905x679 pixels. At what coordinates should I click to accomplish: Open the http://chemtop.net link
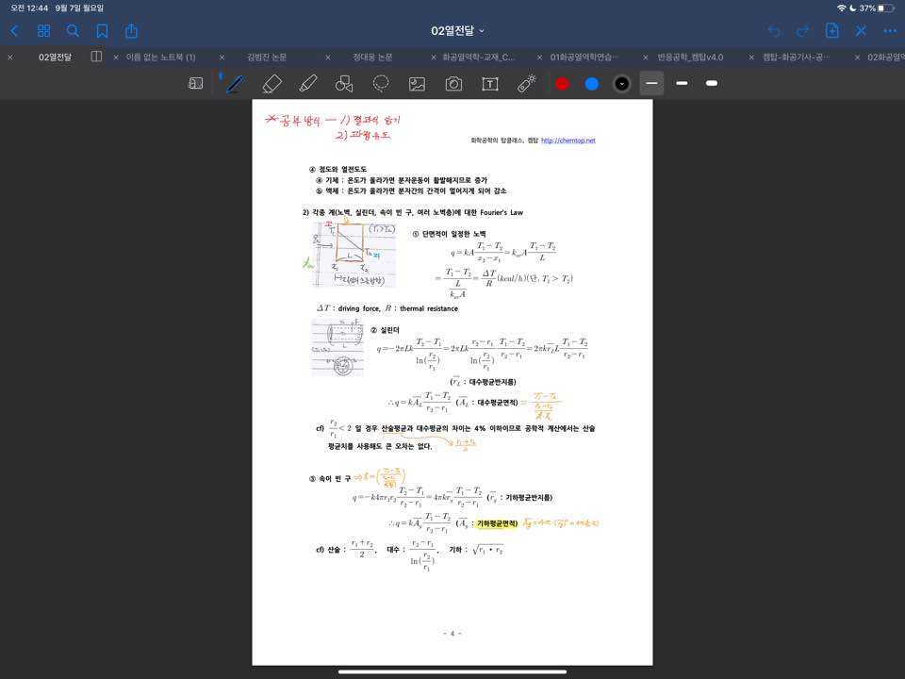pos(568,141)
